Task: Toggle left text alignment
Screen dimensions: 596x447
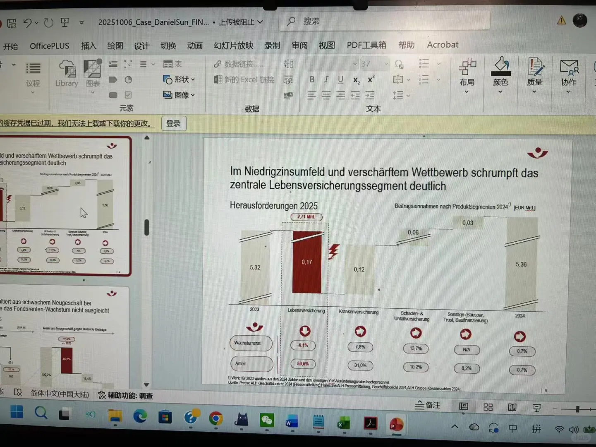Action: pos(311,96)
